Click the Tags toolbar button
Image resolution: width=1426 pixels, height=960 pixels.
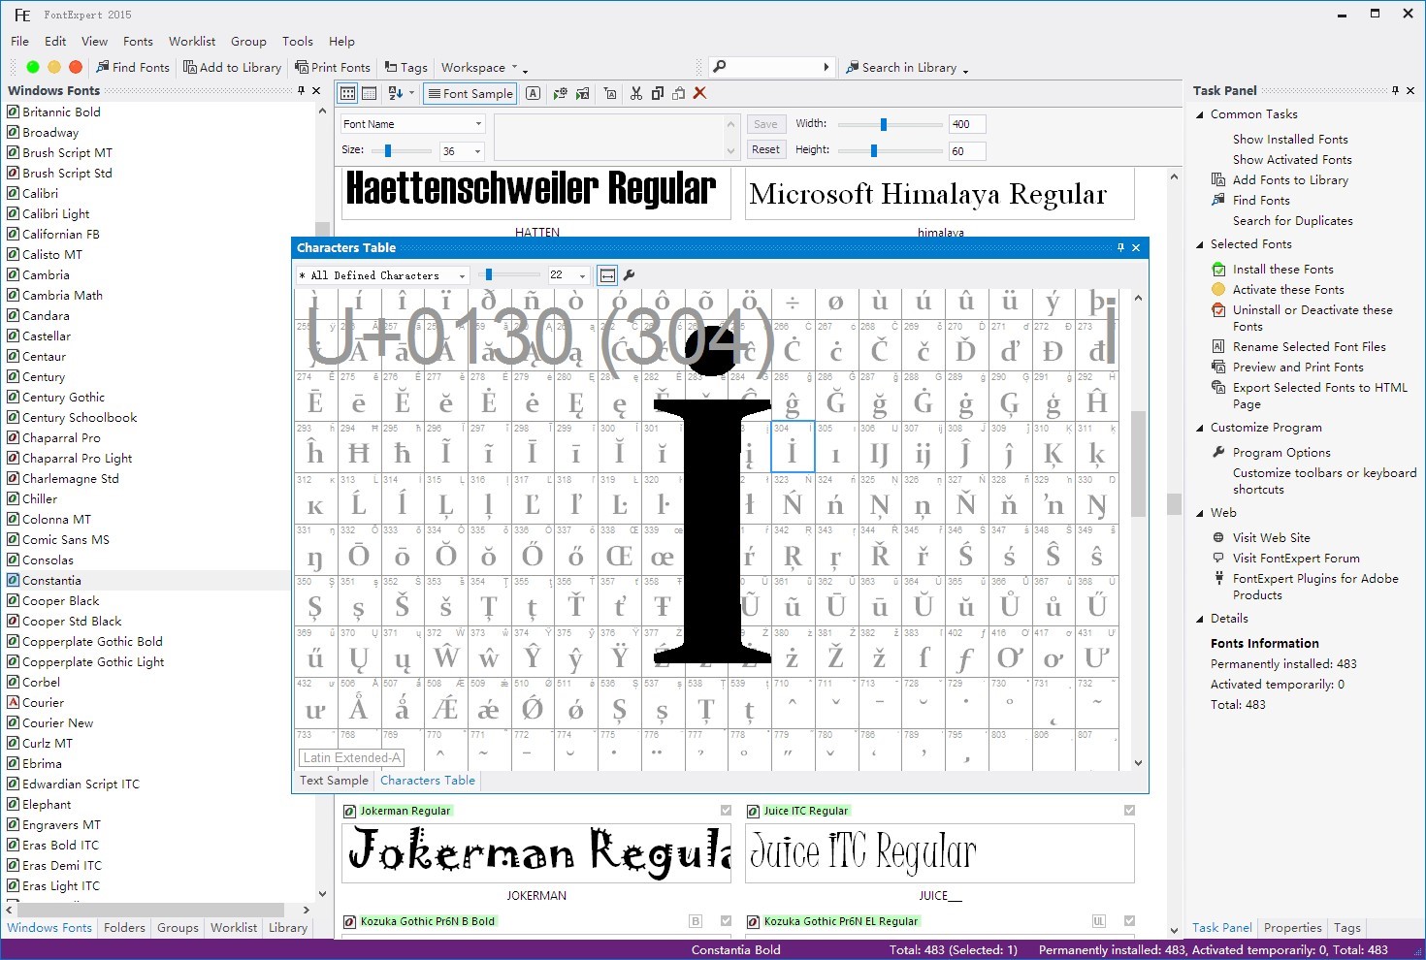(x=405, y=67)
